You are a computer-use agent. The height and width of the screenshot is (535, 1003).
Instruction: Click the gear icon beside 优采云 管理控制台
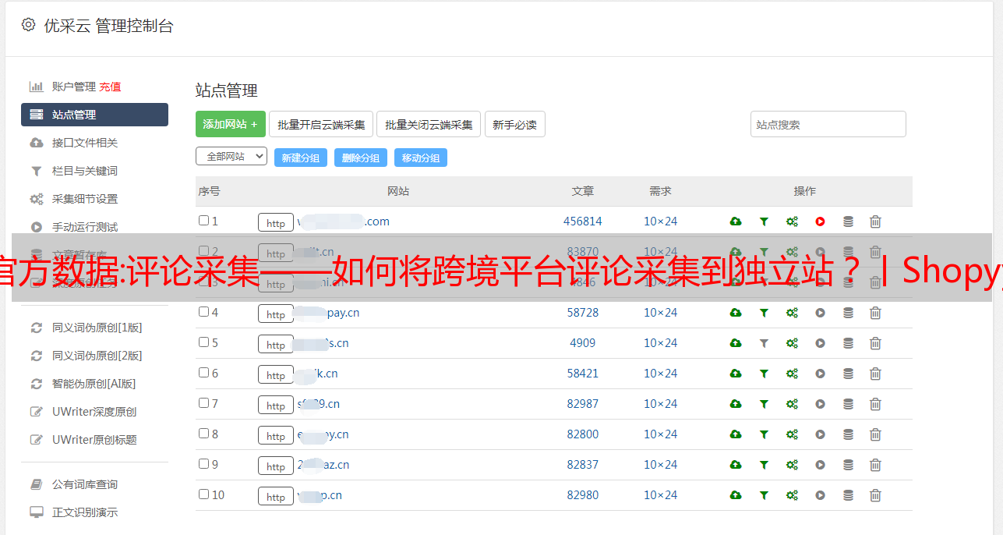tap(28, 25)
